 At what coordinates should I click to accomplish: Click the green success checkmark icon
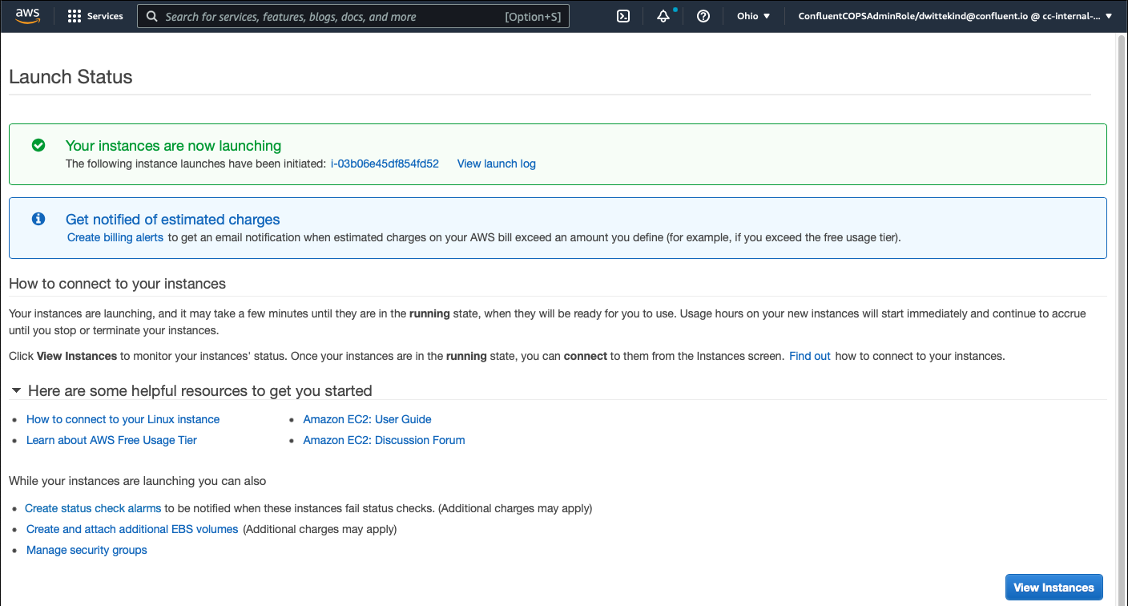click(x=38, y=146)
